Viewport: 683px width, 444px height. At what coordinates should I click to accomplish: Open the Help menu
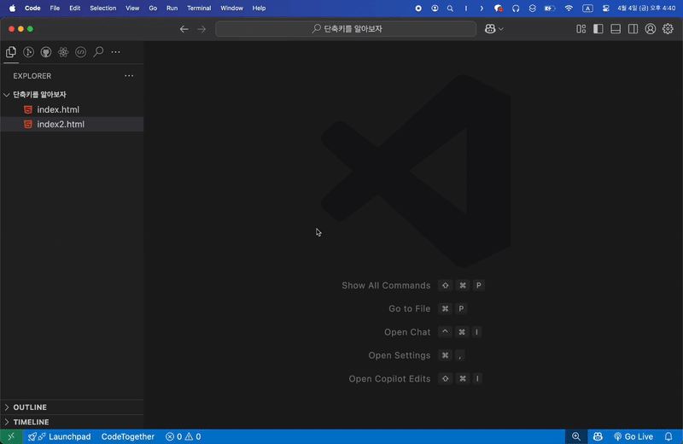point(259,8)
